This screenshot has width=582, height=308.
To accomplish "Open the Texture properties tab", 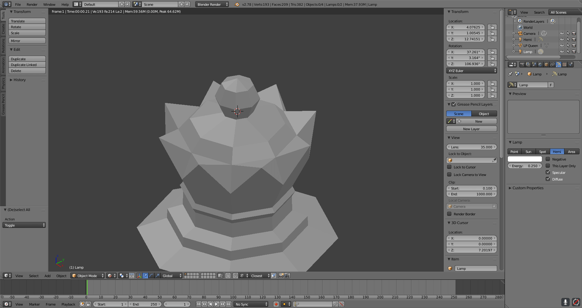I will point(565,64).
